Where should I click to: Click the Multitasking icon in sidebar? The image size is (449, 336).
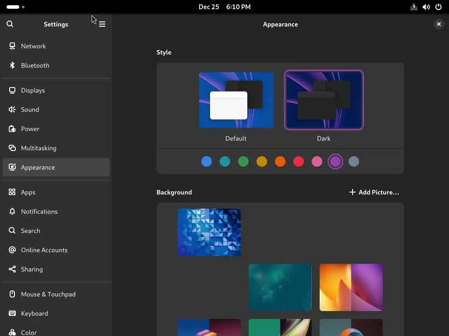[12, 148]
